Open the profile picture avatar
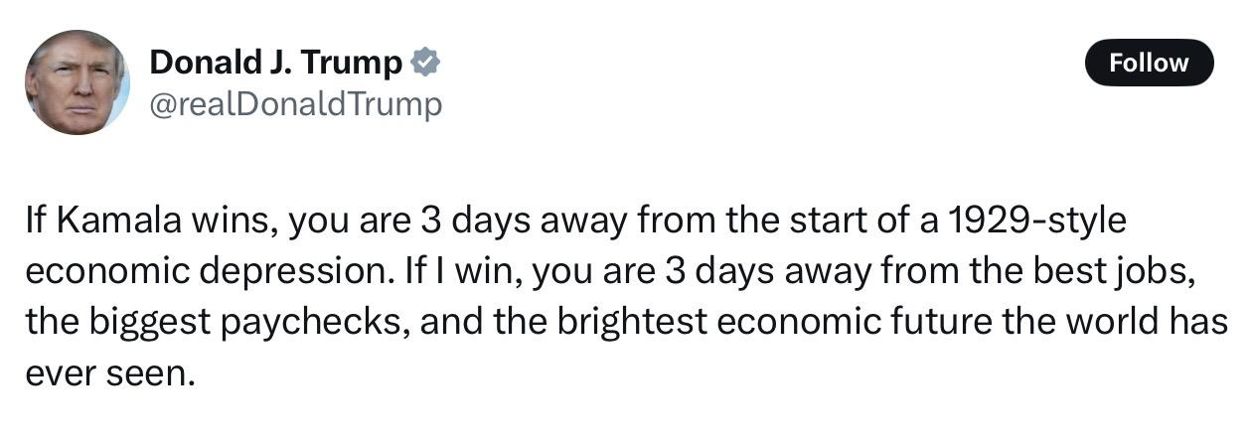Viewport: 1252px width, 443px height. pyautogui.click(x=78, y=82)
